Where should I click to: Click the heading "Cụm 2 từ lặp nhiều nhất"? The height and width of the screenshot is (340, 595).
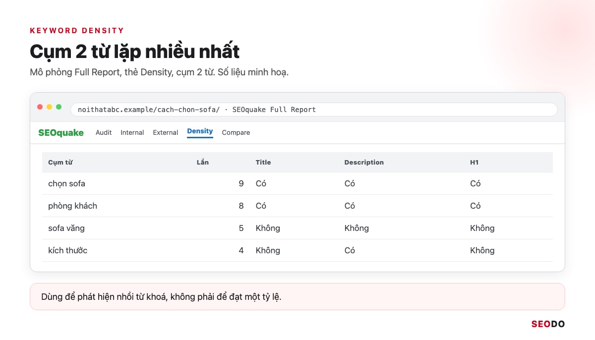coord(134,52)
